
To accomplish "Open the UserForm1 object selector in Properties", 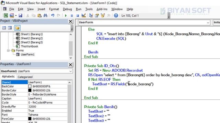I will click(36, 71).
